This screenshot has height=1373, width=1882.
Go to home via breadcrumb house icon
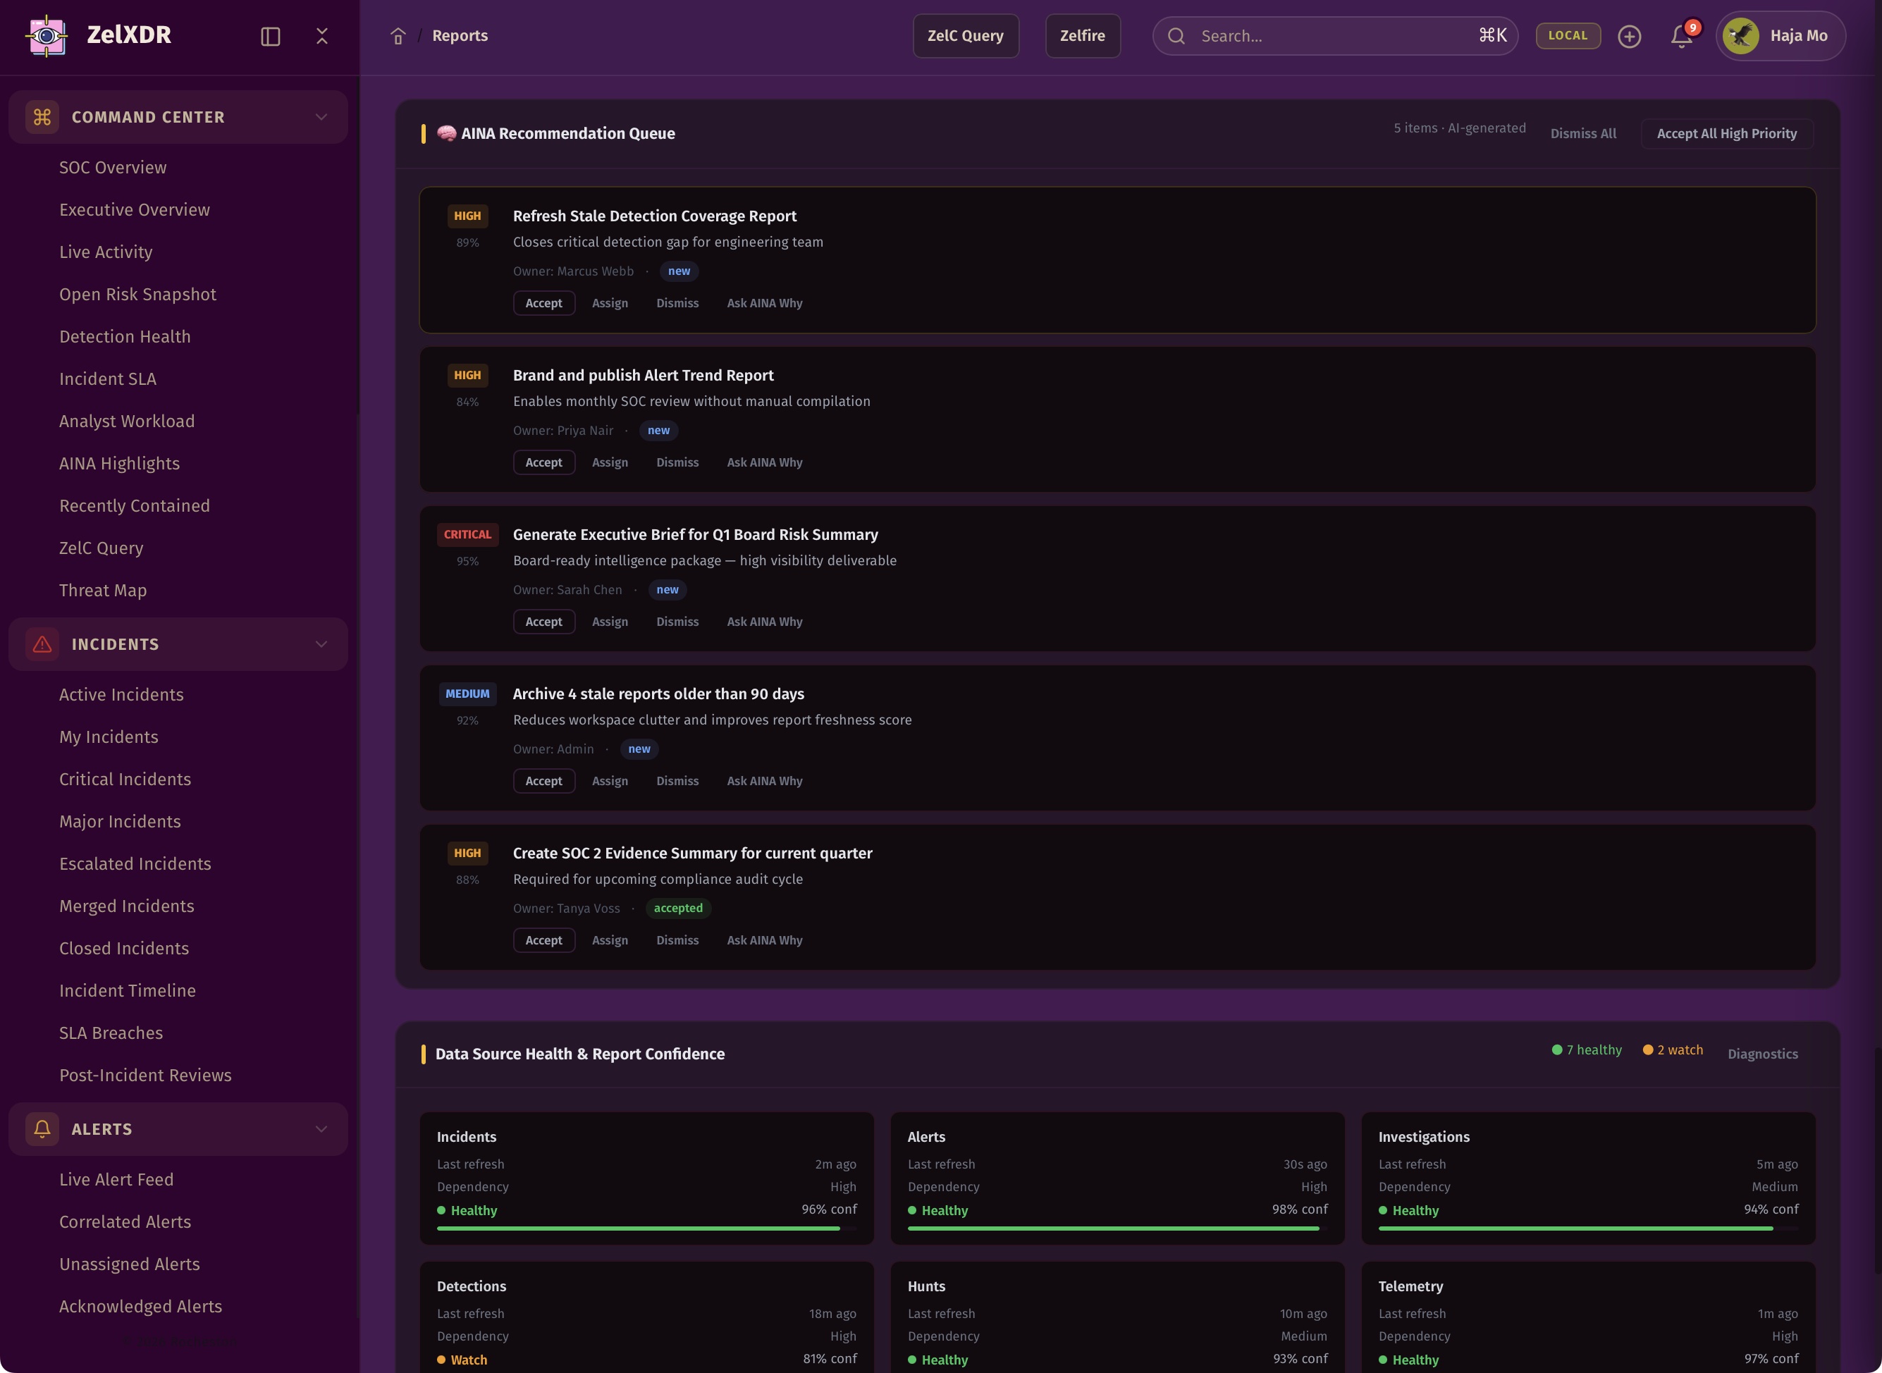(398, 37)
